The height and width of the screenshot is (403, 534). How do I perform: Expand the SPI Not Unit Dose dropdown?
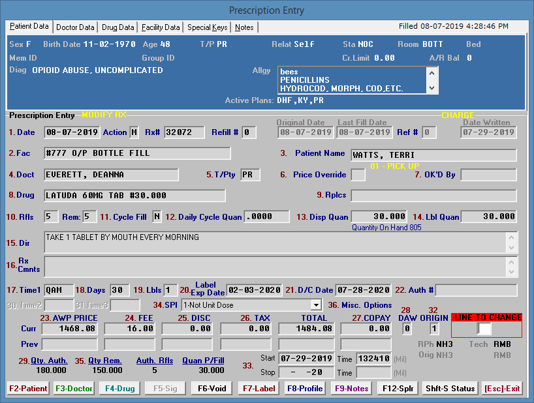coord(316,305)
